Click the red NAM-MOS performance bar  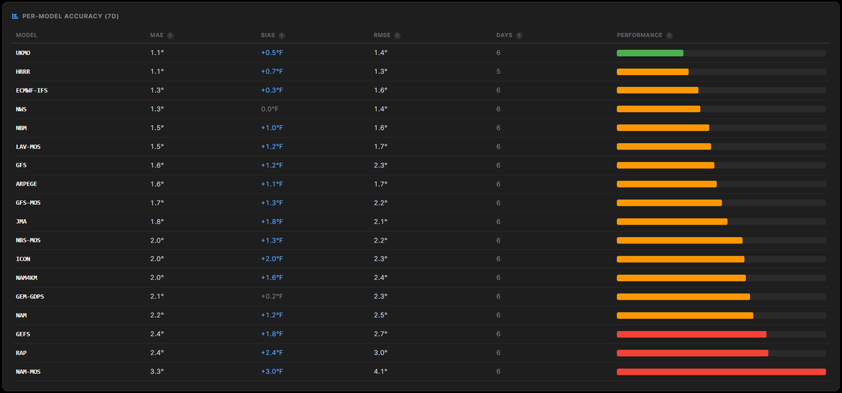tap(721, 371)
